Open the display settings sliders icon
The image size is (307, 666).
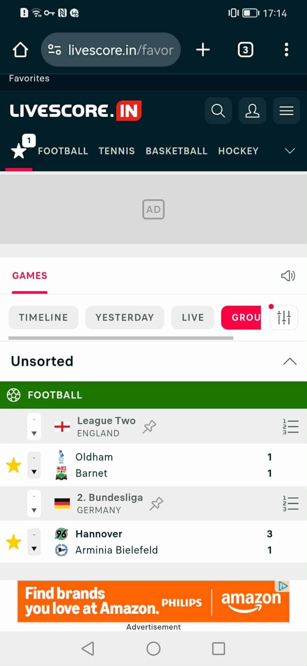(x=284, y=318)
